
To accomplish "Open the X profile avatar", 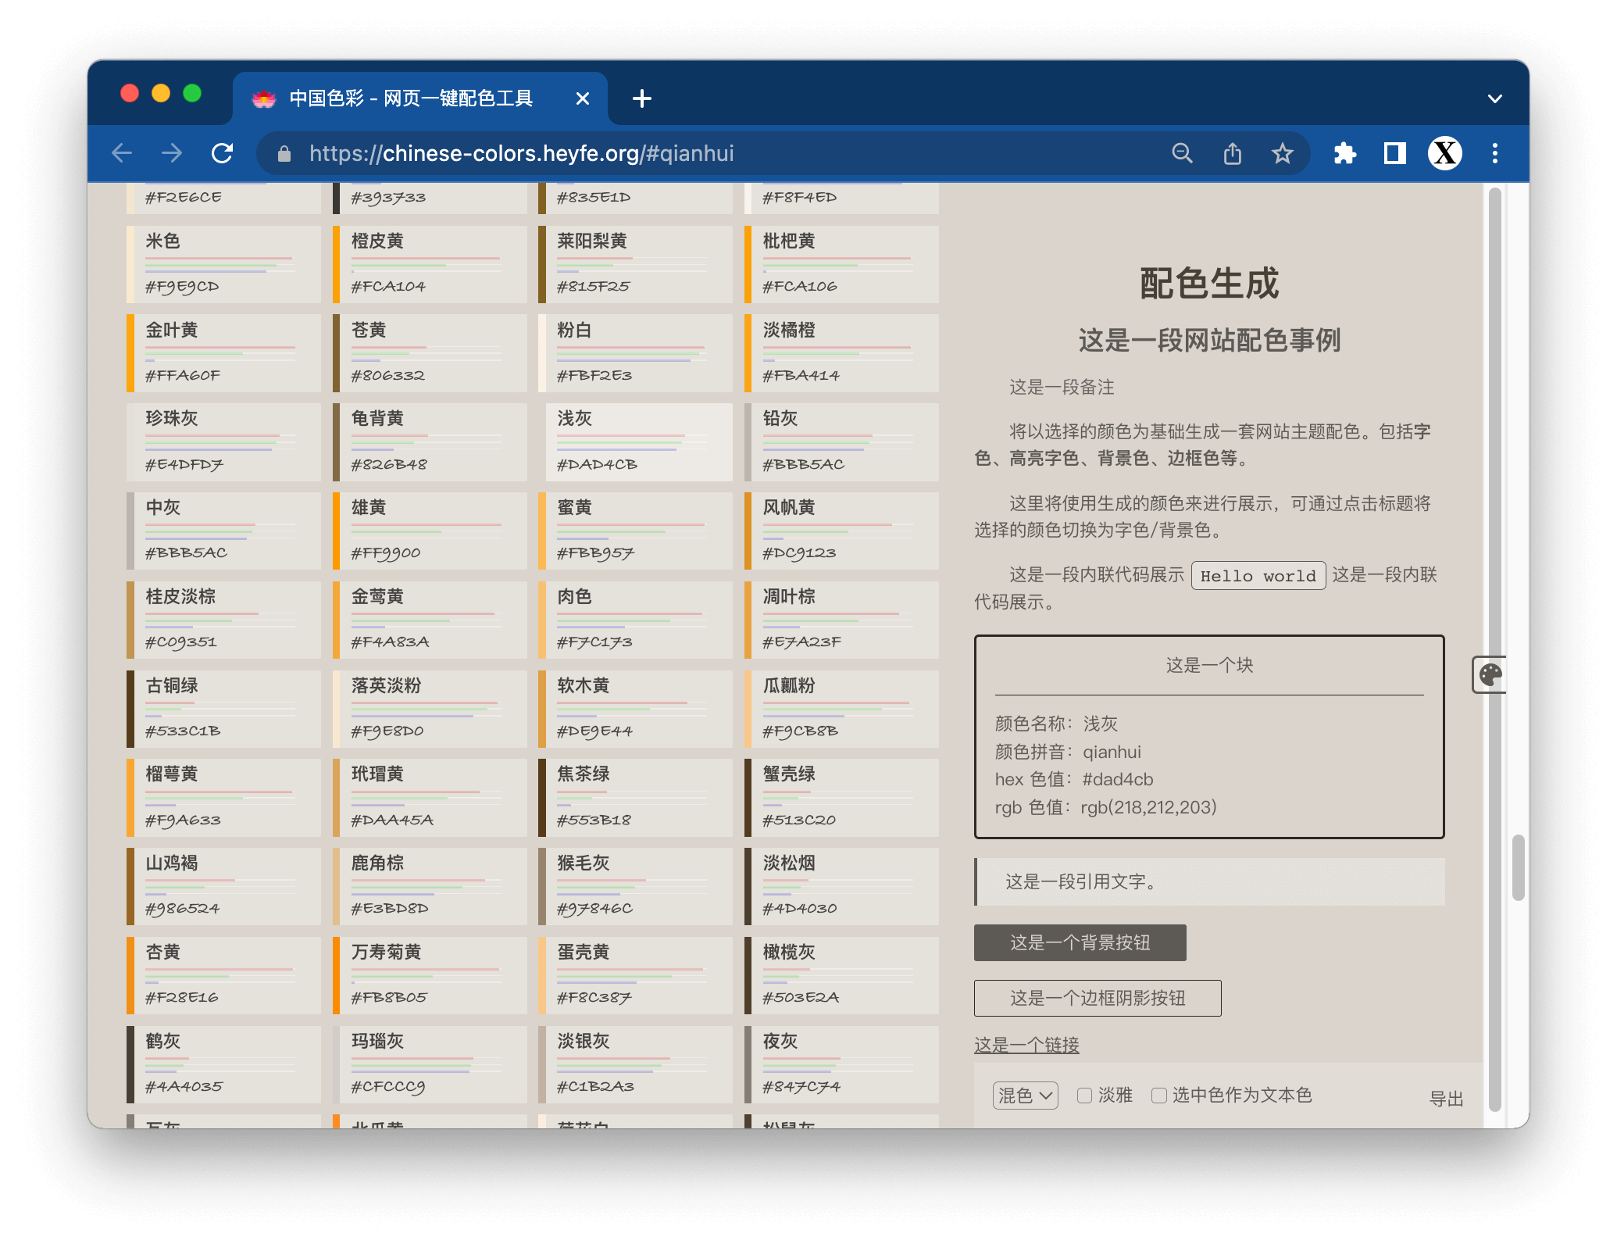I will [1445, 153].
